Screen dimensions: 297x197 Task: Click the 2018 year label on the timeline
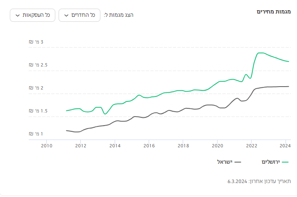[x=184, y=145]
